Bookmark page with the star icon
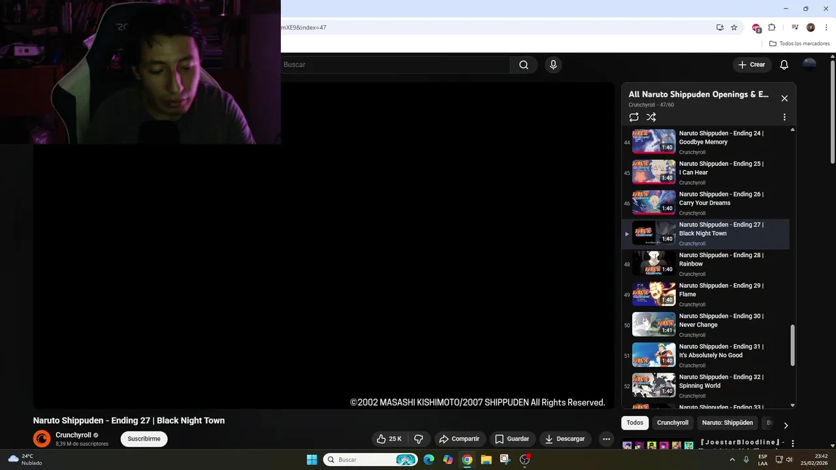 click(734, 27)
